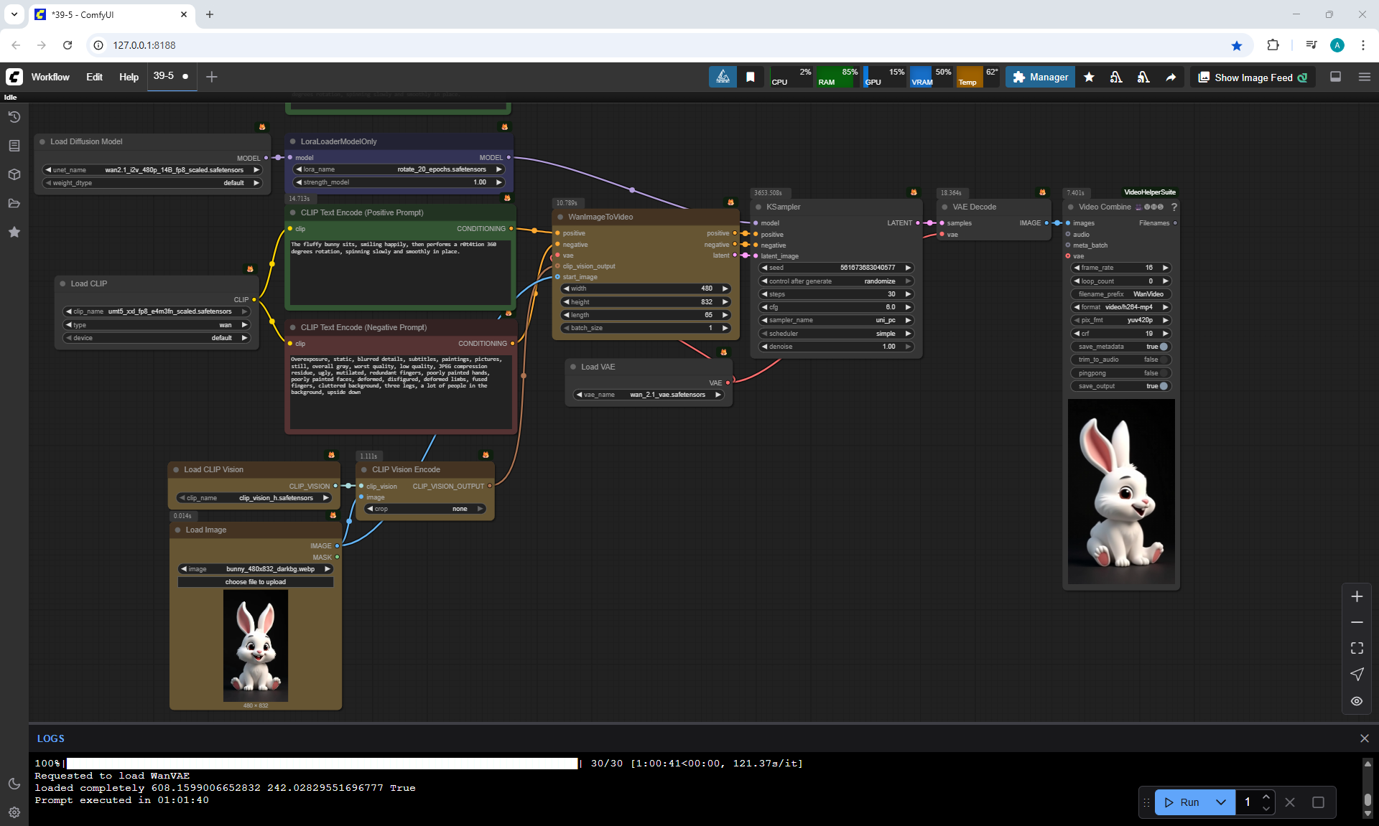Click the steps value field in KSampler
This screenshot has width=1379, height=826.
click(835, 294)
